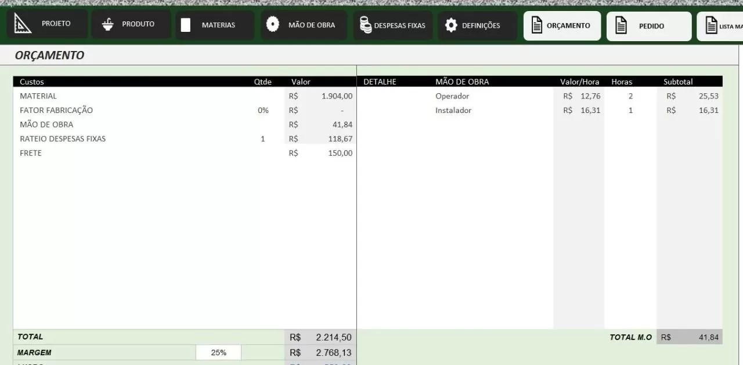The image size is (743, 365).
Task: Go to Produto using the sink icon
Action: (107, 24)
